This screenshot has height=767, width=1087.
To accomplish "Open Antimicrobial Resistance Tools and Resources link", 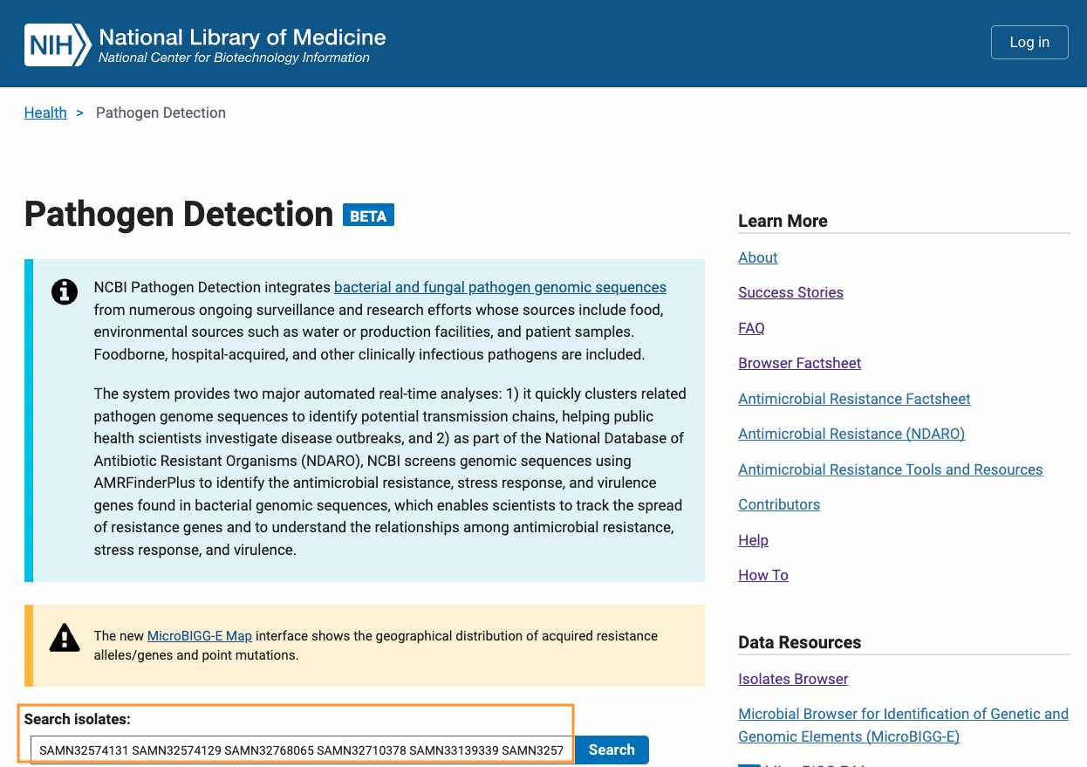I will [890, 469].
